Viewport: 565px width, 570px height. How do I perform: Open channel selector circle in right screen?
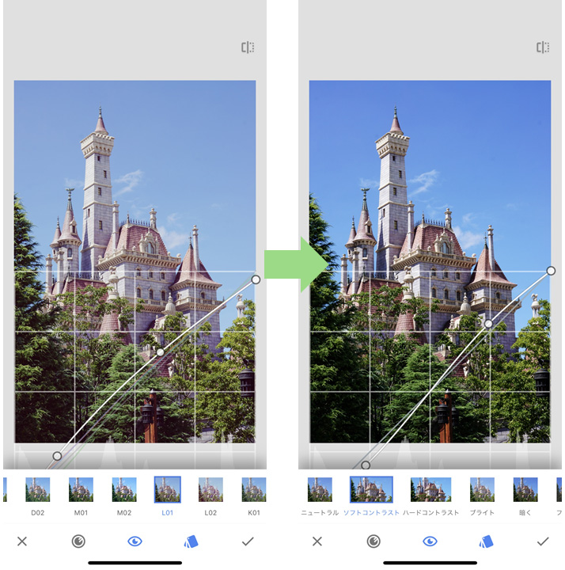tap(374, 541)
